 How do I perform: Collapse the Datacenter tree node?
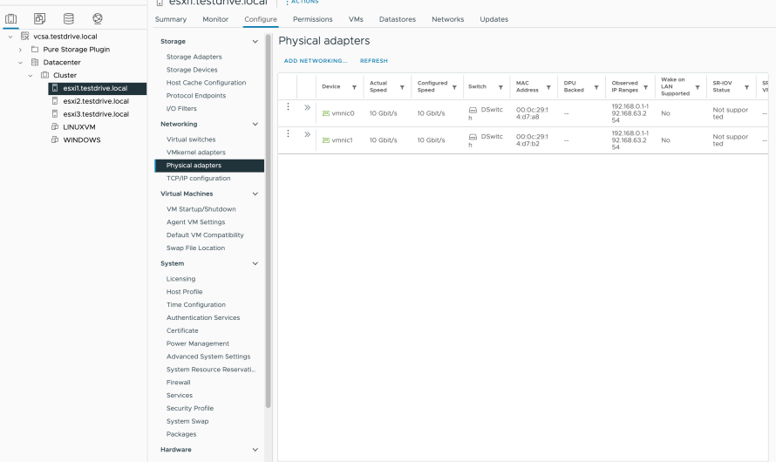(x=19, y=62)
